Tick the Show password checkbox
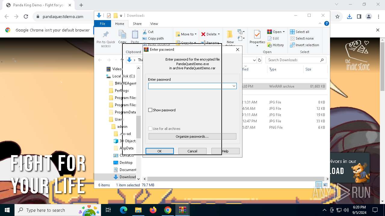Screen dimensions: 385x216 click(150, 110)
